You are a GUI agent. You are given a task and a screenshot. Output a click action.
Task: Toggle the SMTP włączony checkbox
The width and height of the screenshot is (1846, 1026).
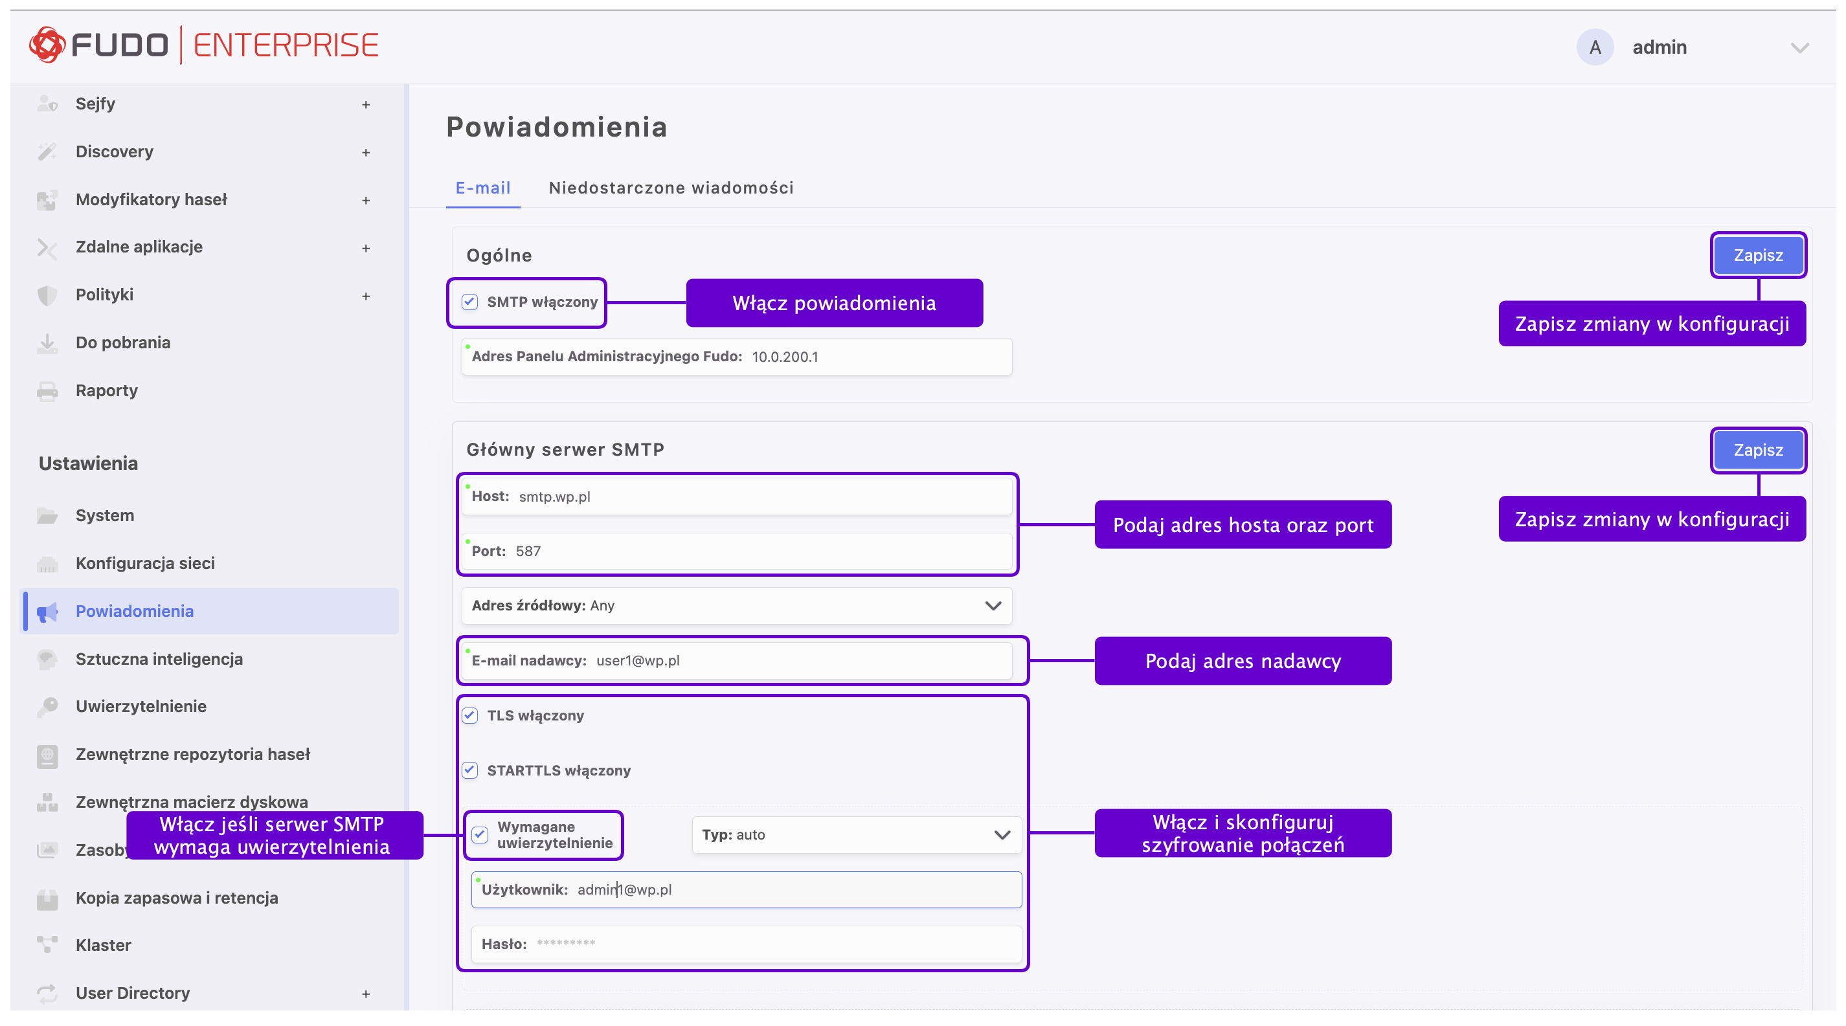click(470, 302)
